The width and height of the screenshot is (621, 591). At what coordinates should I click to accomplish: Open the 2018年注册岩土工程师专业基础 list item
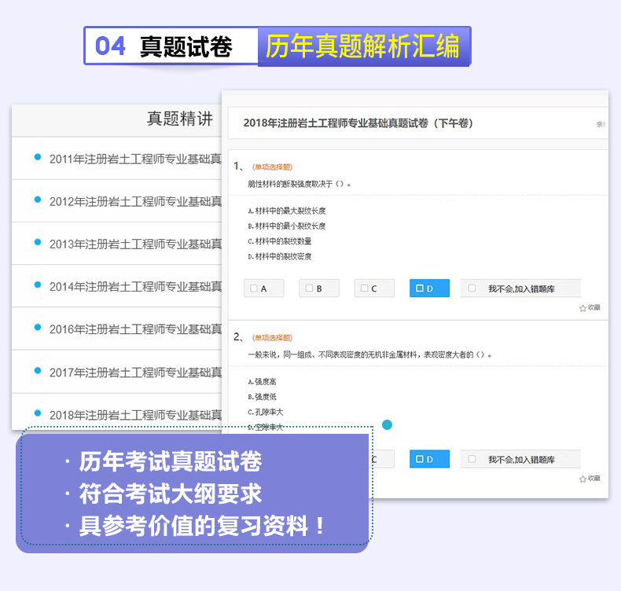(117, 412)
